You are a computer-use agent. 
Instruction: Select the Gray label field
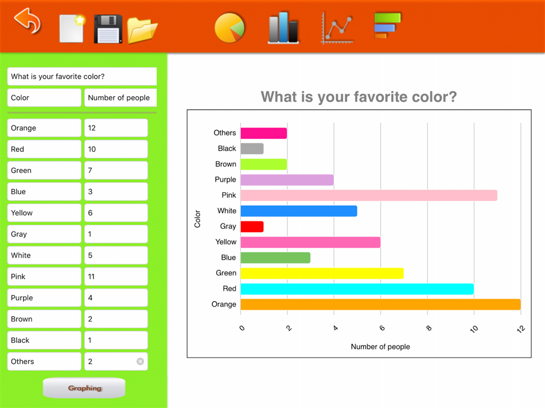click(x=44, y=234)
